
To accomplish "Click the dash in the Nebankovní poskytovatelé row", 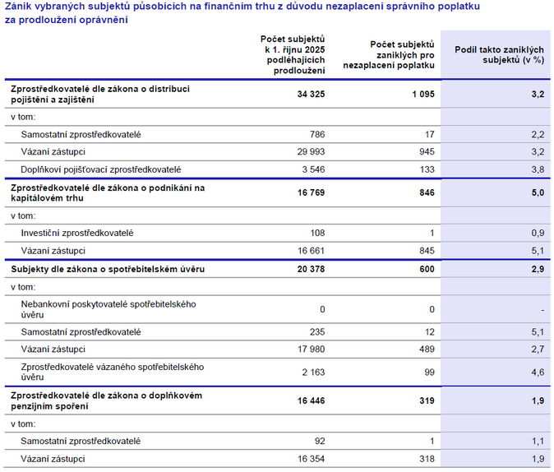I will point(542,310).
